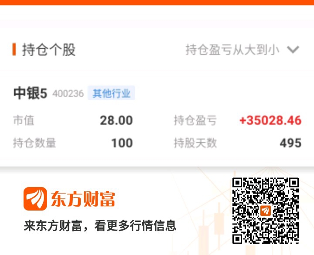Image resolution: width=314 pixels, height=255 pixels.
Task: Tap the 来东方财富，看更多行情信息 slogan
Action: coord(100,226)
